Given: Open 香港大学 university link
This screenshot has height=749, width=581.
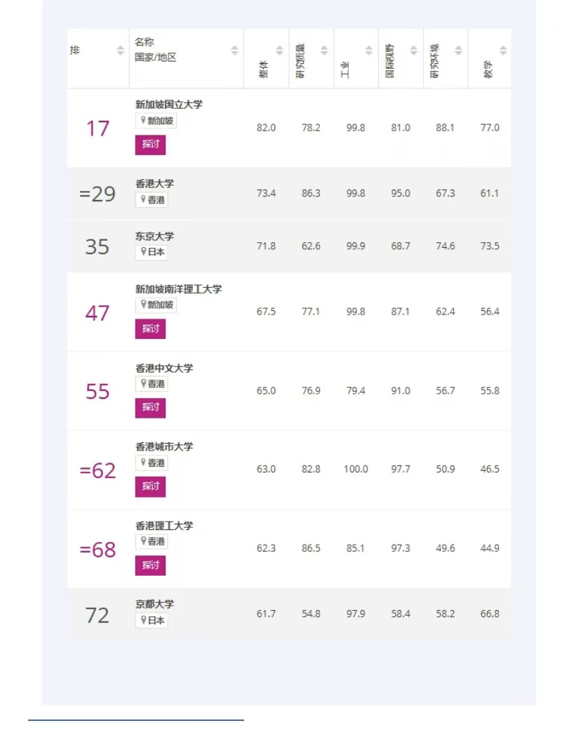Looking at the screenshot, I should coord(154,183).
